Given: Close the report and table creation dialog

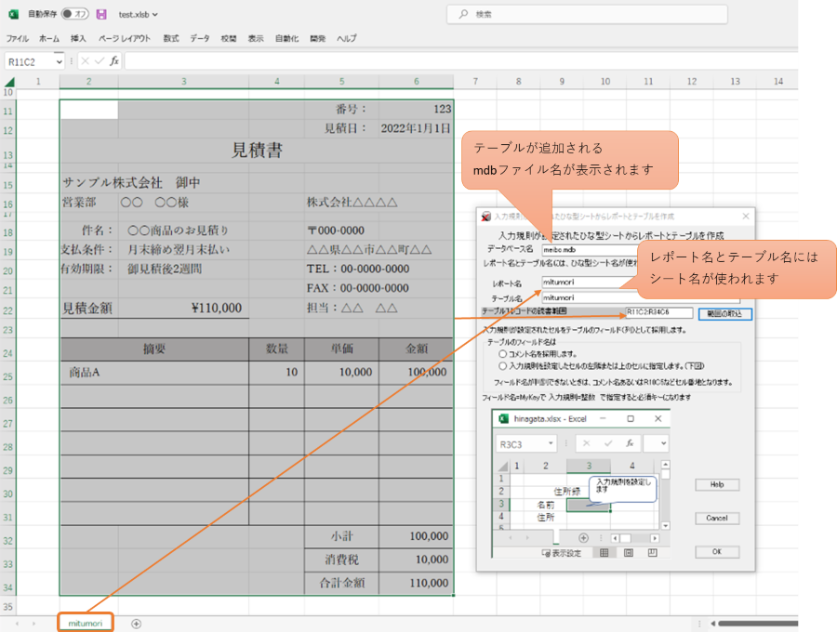Looking at the screenshot, I should point(746,216).
